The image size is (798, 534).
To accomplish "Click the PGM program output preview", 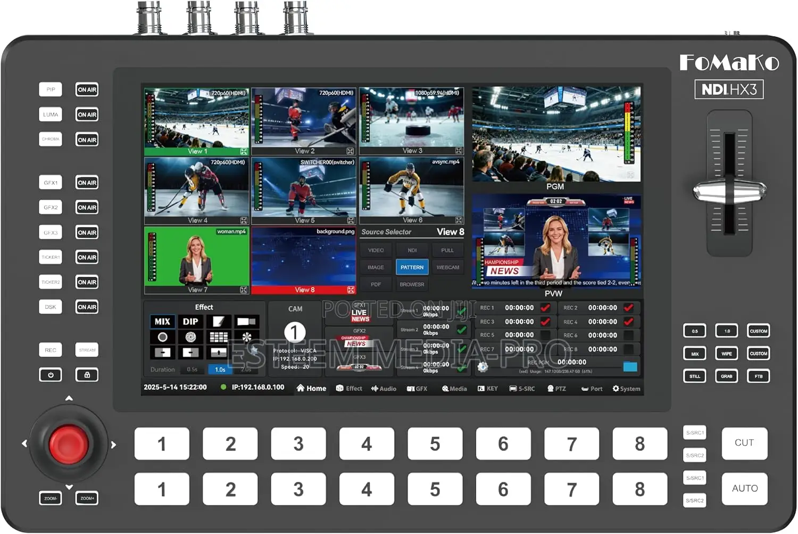I will tap(556, 134).
